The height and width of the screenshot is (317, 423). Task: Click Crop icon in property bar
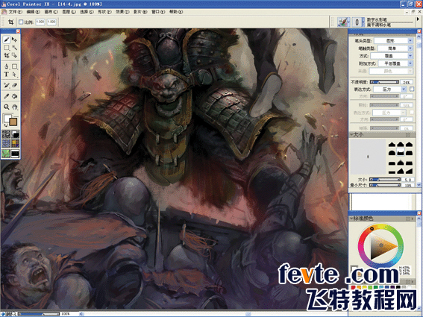point(10,22)
